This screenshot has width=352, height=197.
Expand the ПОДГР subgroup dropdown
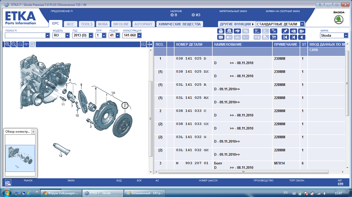(x=118, y=36)
